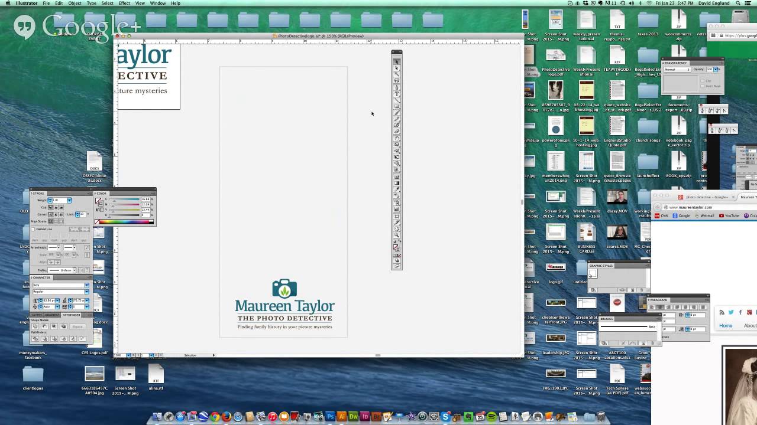The height and width of the screenshot is (425, 757).
Task: Set stroke corner to Round Join
Action: 55,214
